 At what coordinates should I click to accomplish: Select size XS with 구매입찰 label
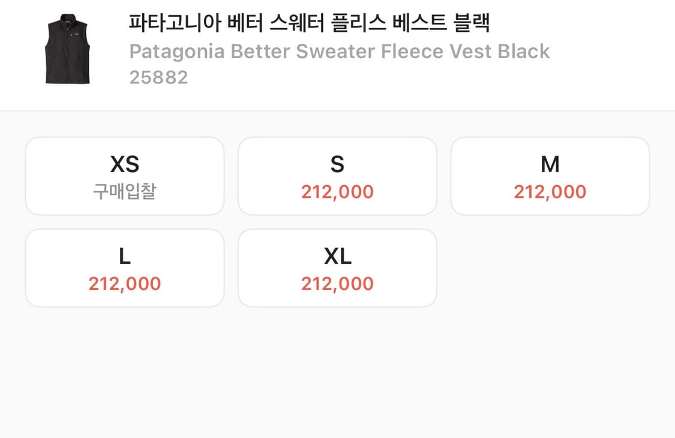pos(124,176)
